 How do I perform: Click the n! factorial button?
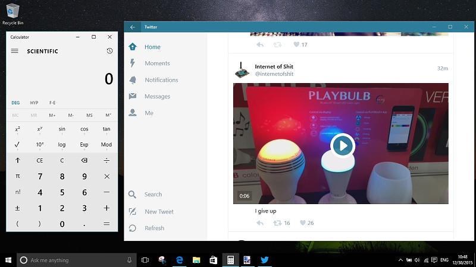coord(17,192)
